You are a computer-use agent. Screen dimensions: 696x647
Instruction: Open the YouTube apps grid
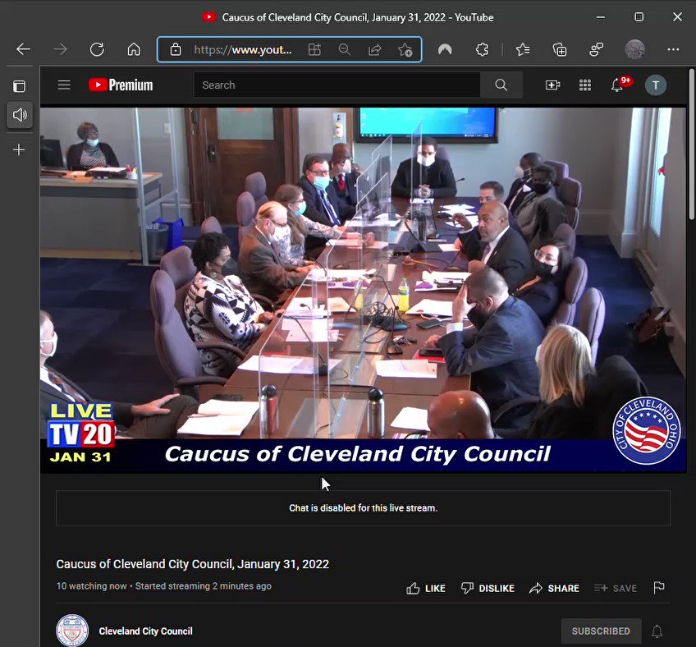click(x=585, y=85)
